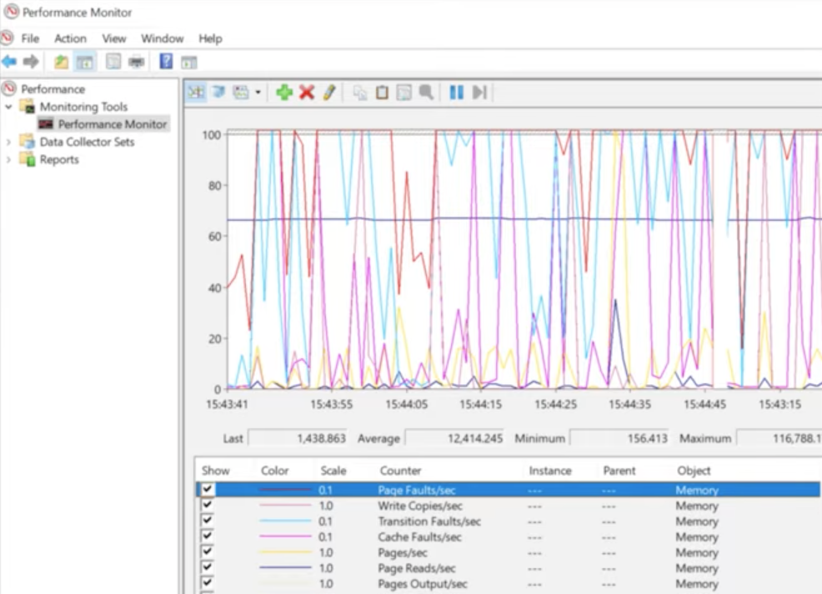The width and height of the screenshot is (822, 594).
Task: Select the Write Copies/sec counter row
Action: pyautogui.click(x=508, y=506)
